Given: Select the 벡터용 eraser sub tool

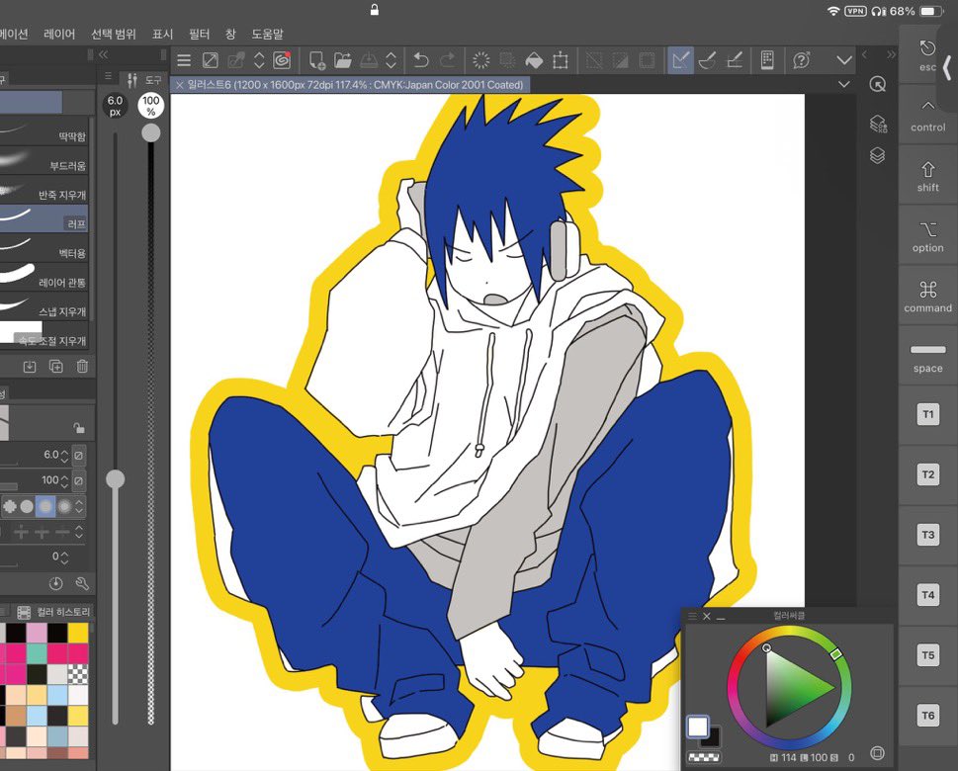Looking at the screenshot, I should (44, 249).
